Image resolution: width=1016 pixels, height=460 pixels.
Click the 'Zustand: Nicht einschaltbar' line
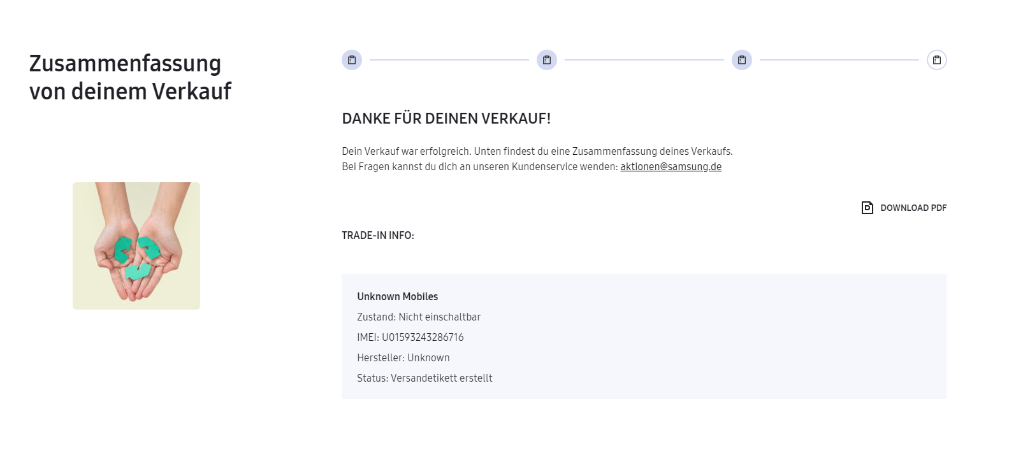tap(419, 317)
